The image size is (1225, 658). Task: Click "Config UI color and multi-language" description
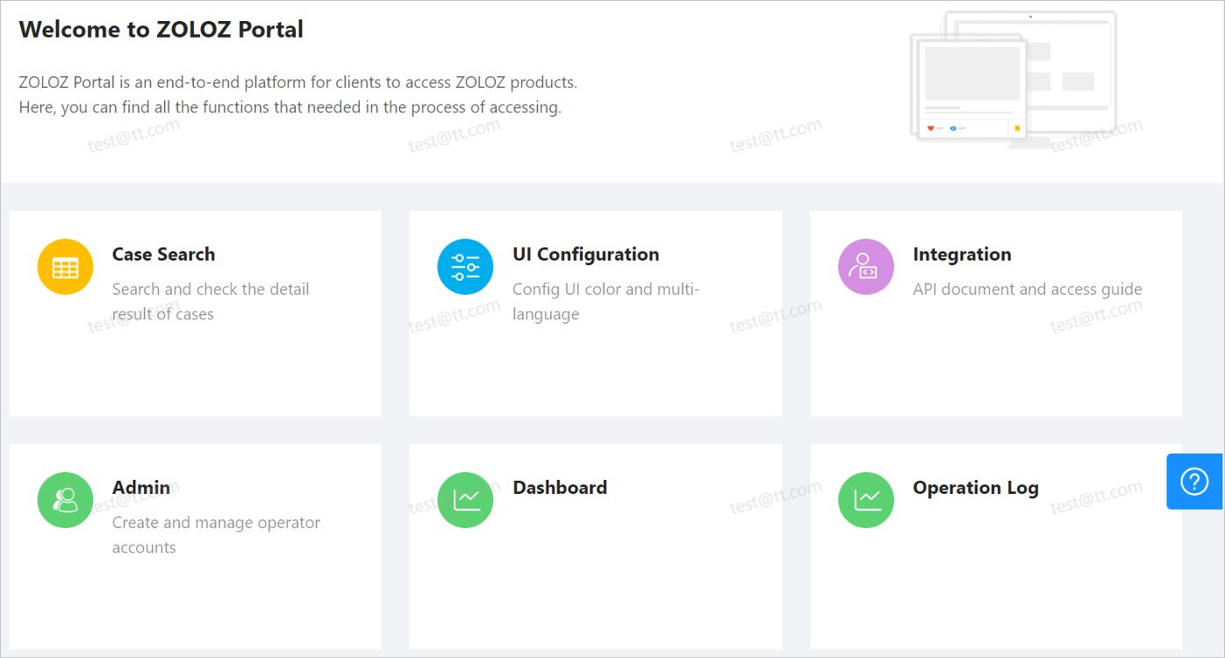[x=605, y=301]
